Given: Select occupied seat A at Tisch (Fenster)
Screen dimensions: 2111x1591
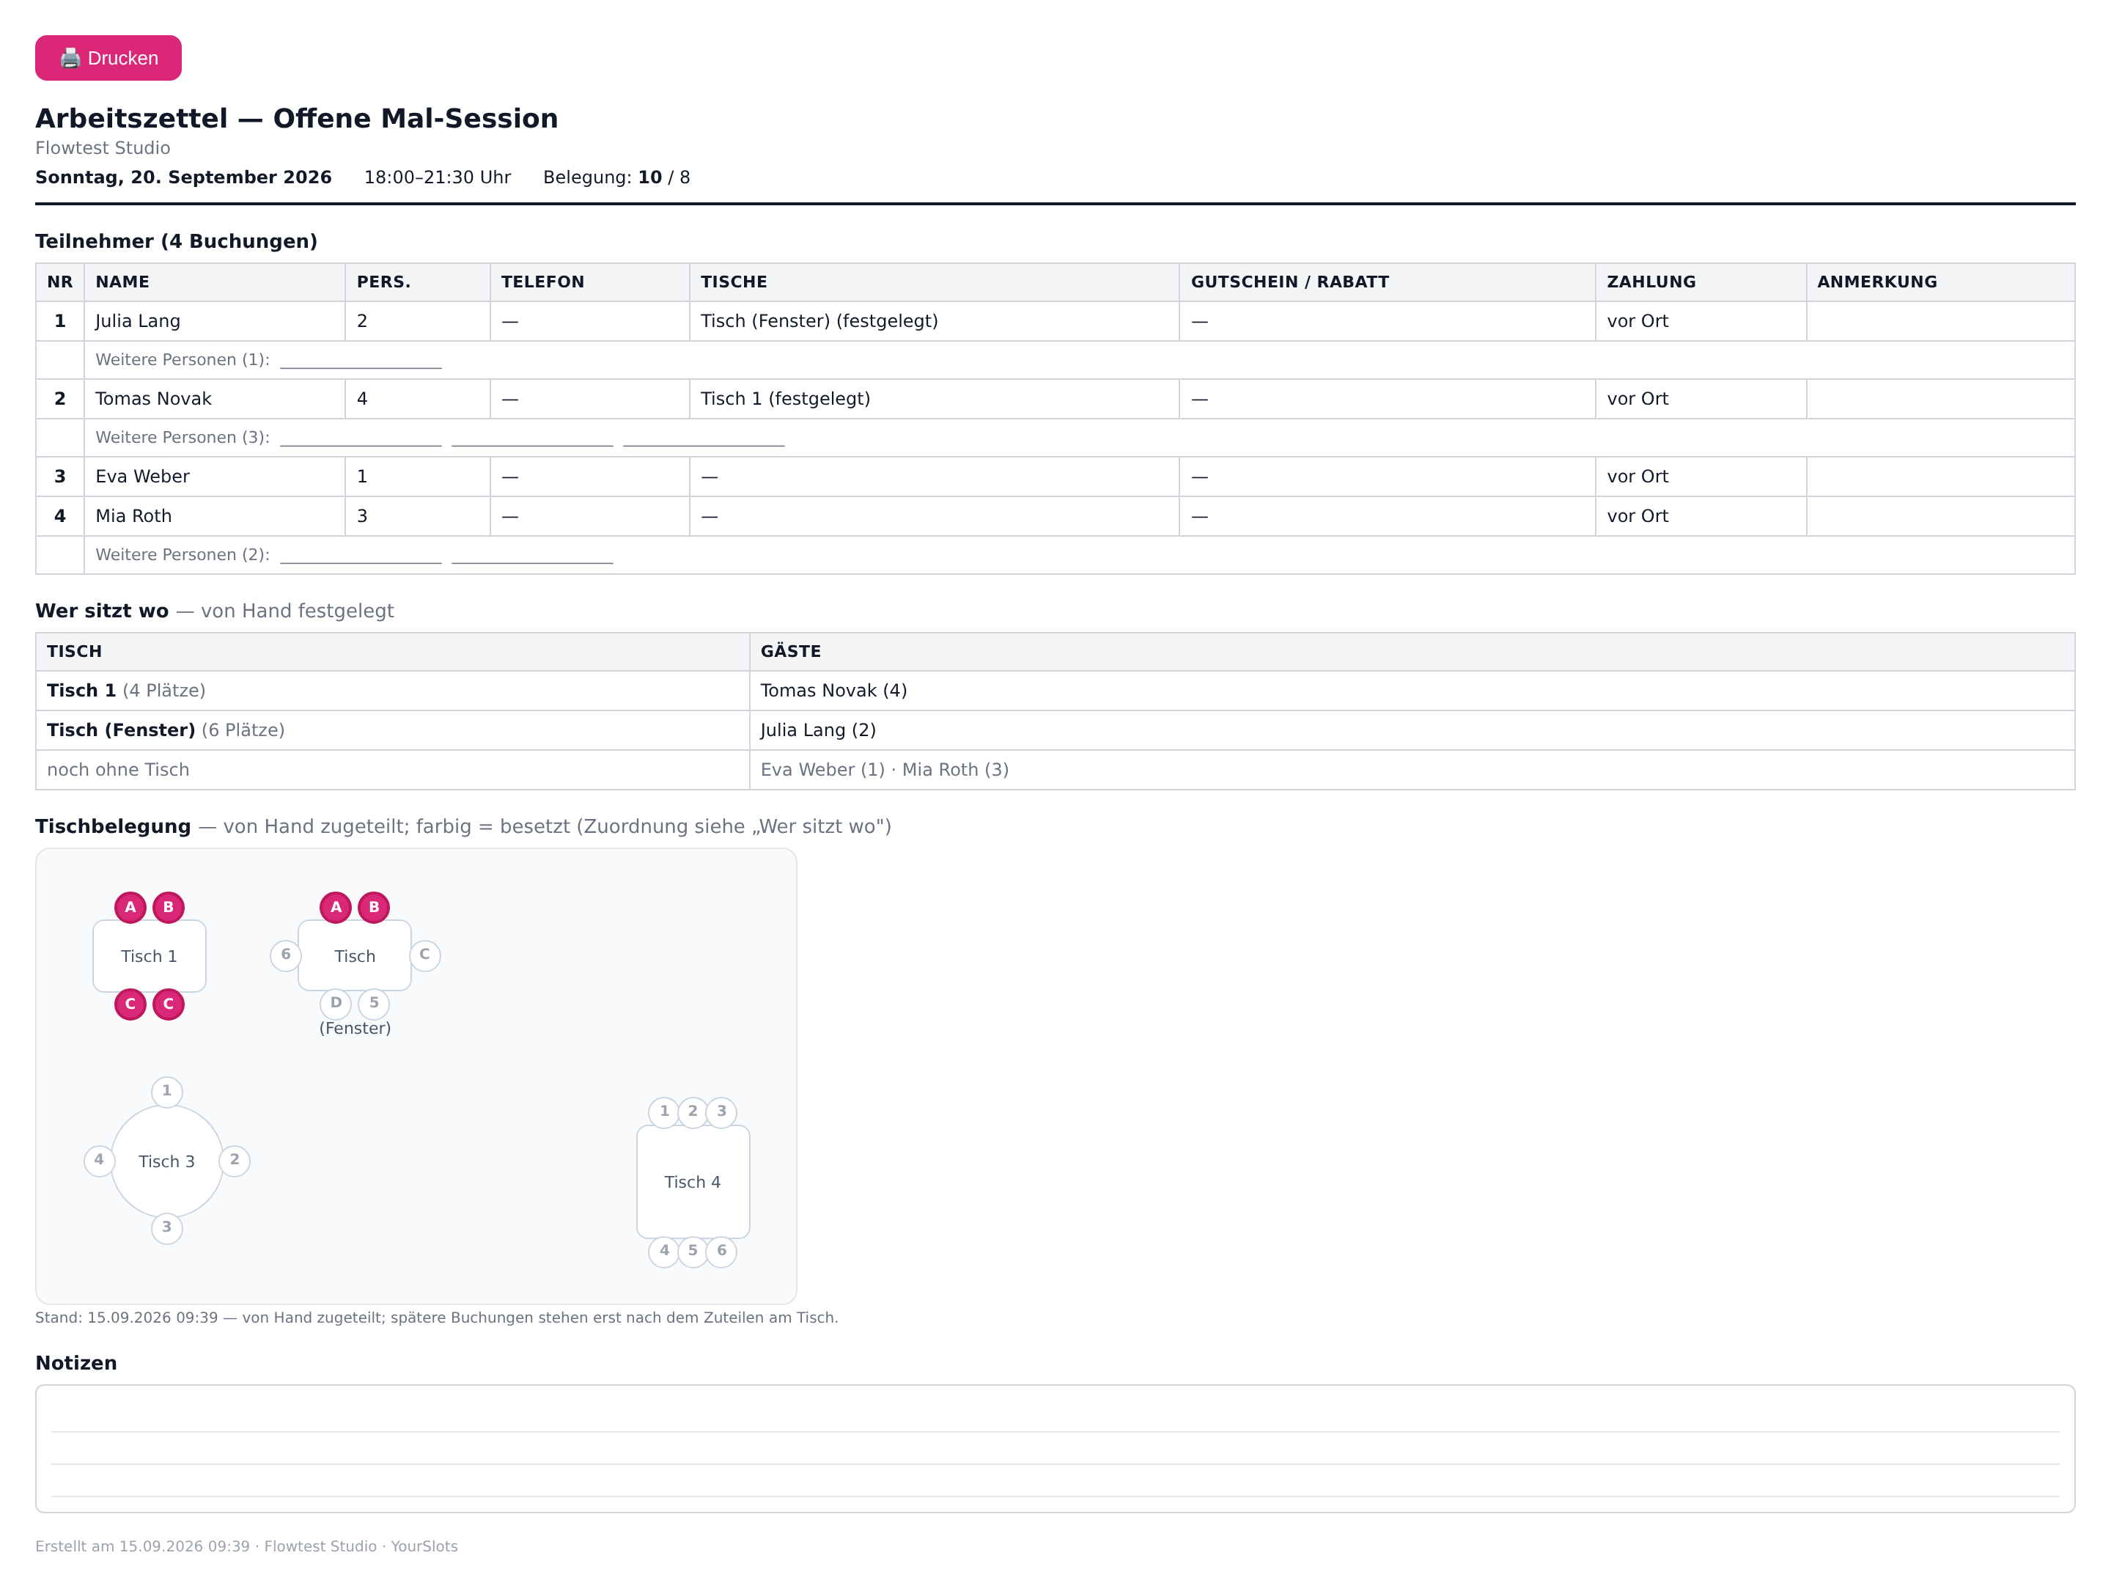Looking at the screenshot, I should [x=336, y=907].
